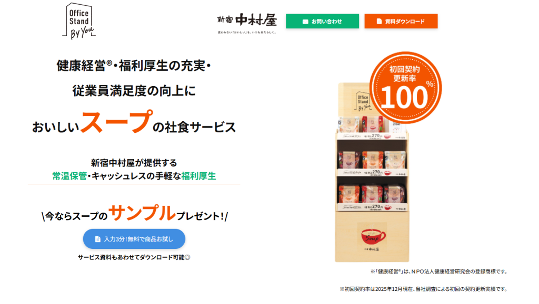
Task: Click 入力3分!無料で商品お試し button
Action: click(134, 239)
